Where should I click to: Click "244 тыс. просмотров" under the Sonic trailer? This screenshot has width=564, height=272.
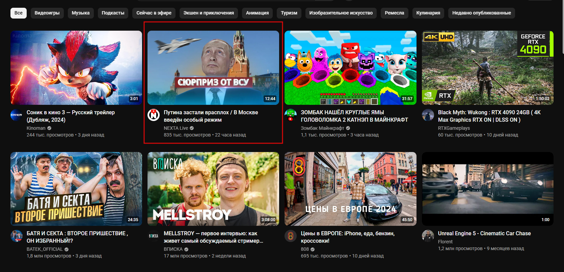coord(50,135)
